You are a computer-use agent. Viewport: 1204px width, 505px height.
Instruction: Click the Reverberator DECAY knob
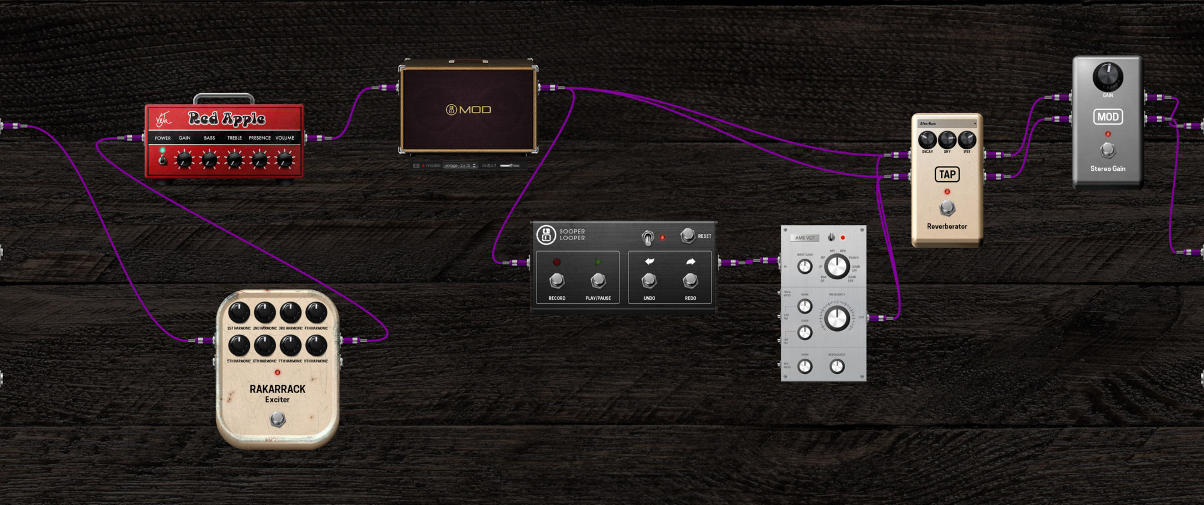pyautogui.click(x=928, y=140)
